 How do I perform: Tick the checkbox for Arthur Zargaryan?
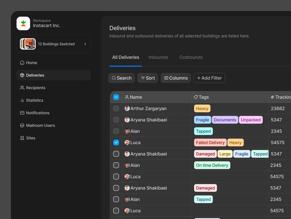coord(116,109)
